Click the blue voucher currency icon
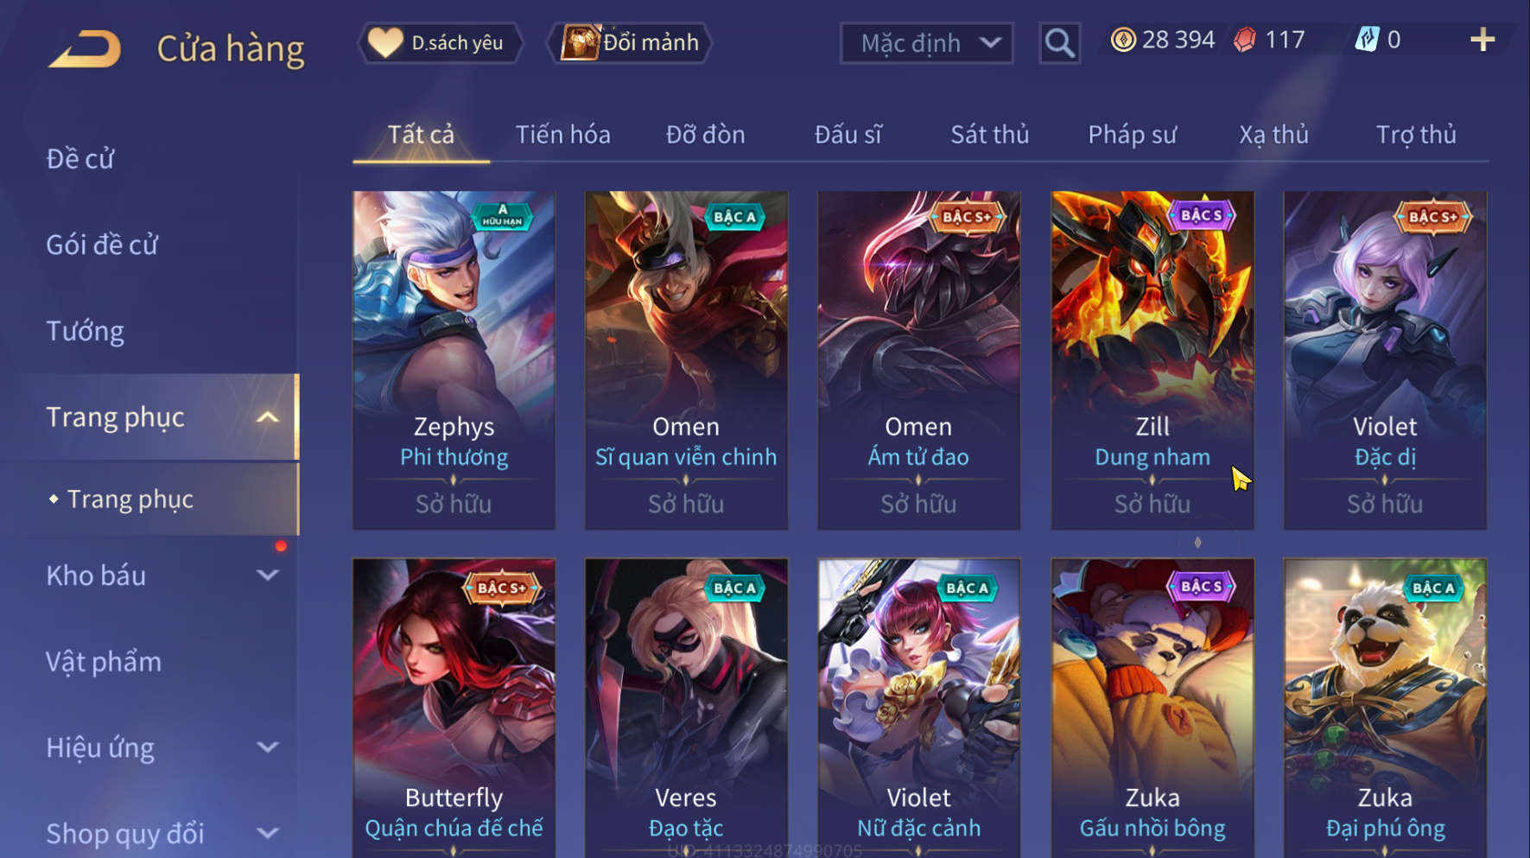This screenshot has height=858, width=1530. point(1367,40)
